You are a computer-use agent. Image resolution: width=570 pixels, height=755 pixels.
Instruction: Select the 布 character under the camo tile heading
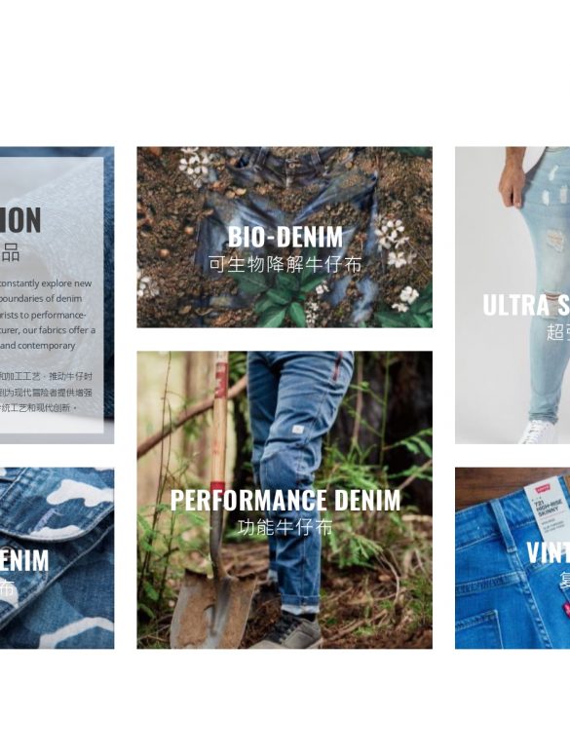click(x=7, y=587)
